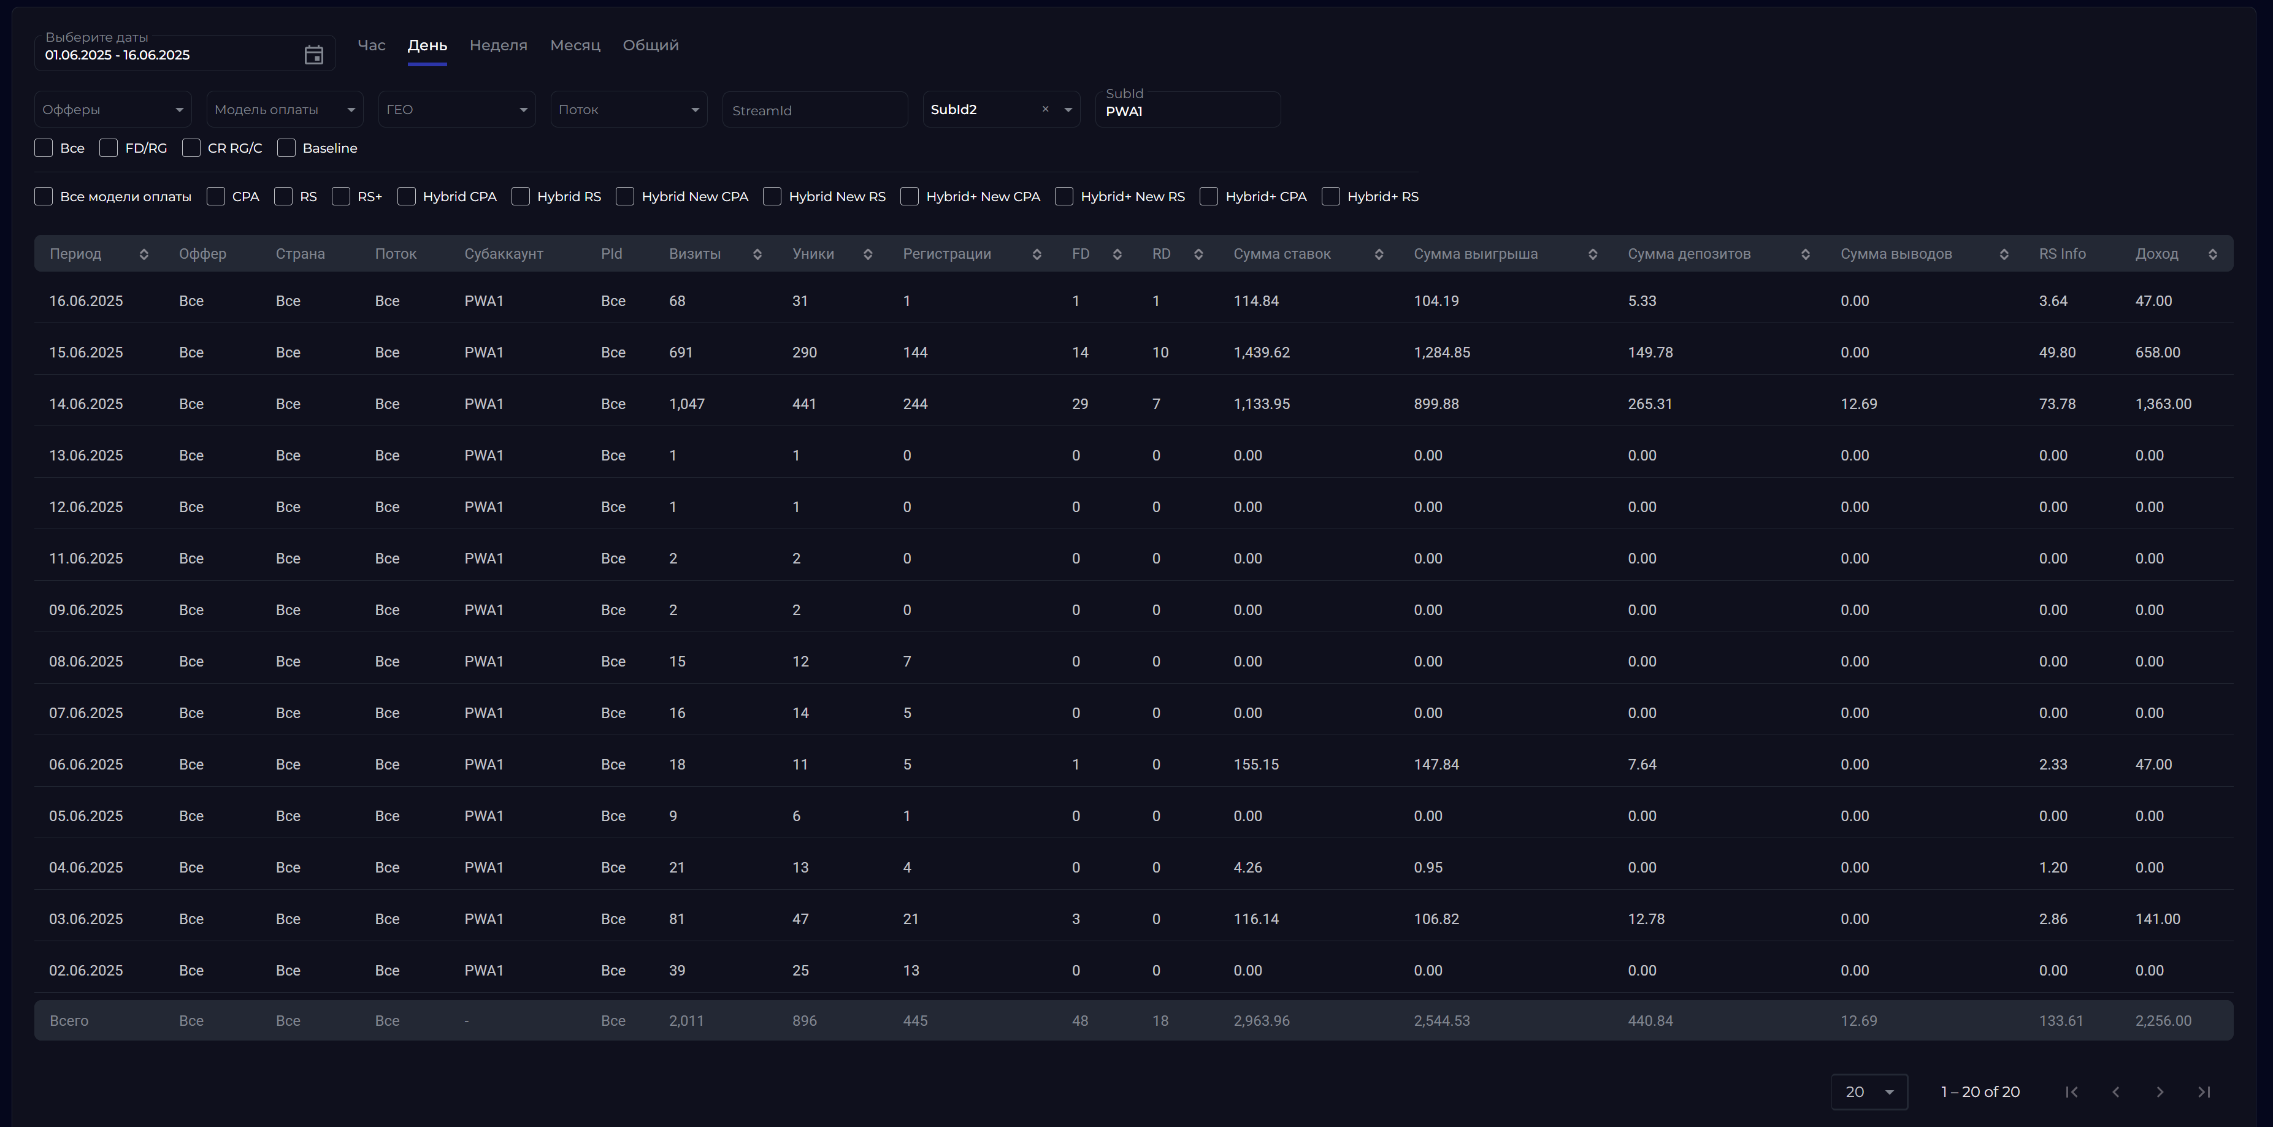Check the Hybrid+ RS checkbox
The width and height of the screenshot is (2273, 1127).
(x=1331, y=197)
